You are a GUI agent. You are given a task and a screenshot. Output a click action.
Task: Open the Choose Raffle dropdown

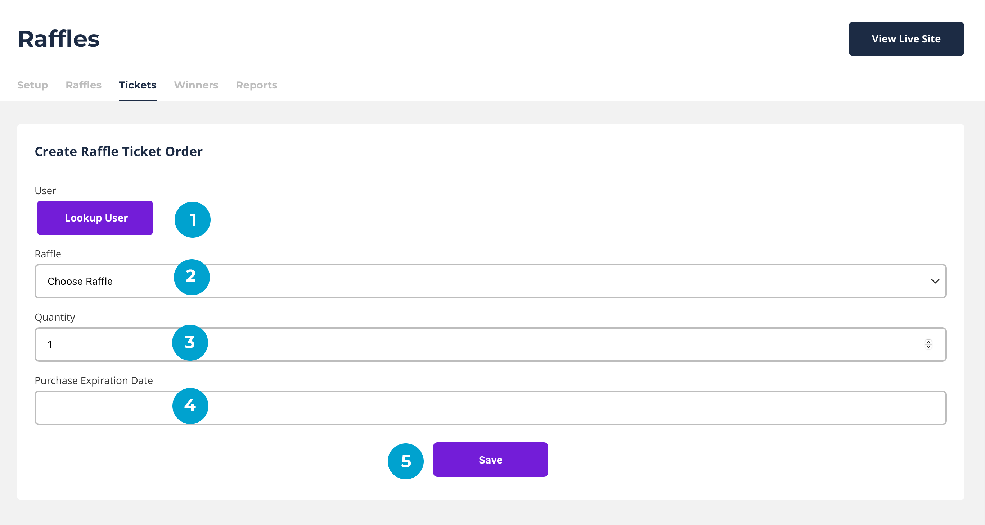point(490,281)
